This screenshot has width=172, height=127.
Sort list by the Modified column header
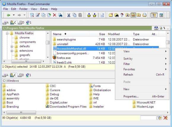coord(114,34)
